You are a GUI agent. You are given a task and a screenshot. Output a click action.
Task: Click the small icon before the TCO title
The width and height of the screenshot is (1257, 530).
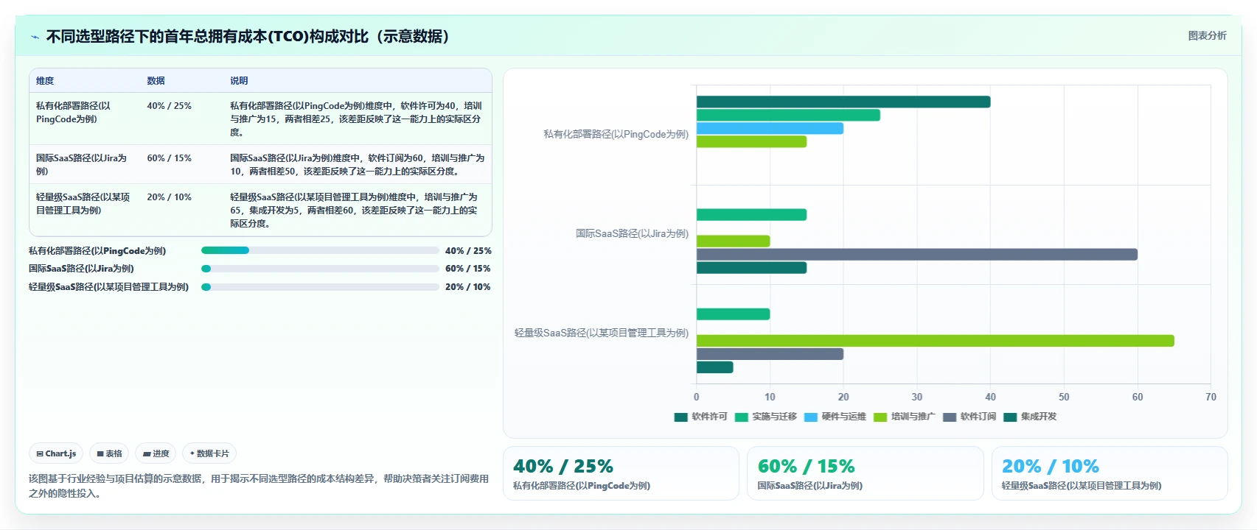tap(35, 37)
